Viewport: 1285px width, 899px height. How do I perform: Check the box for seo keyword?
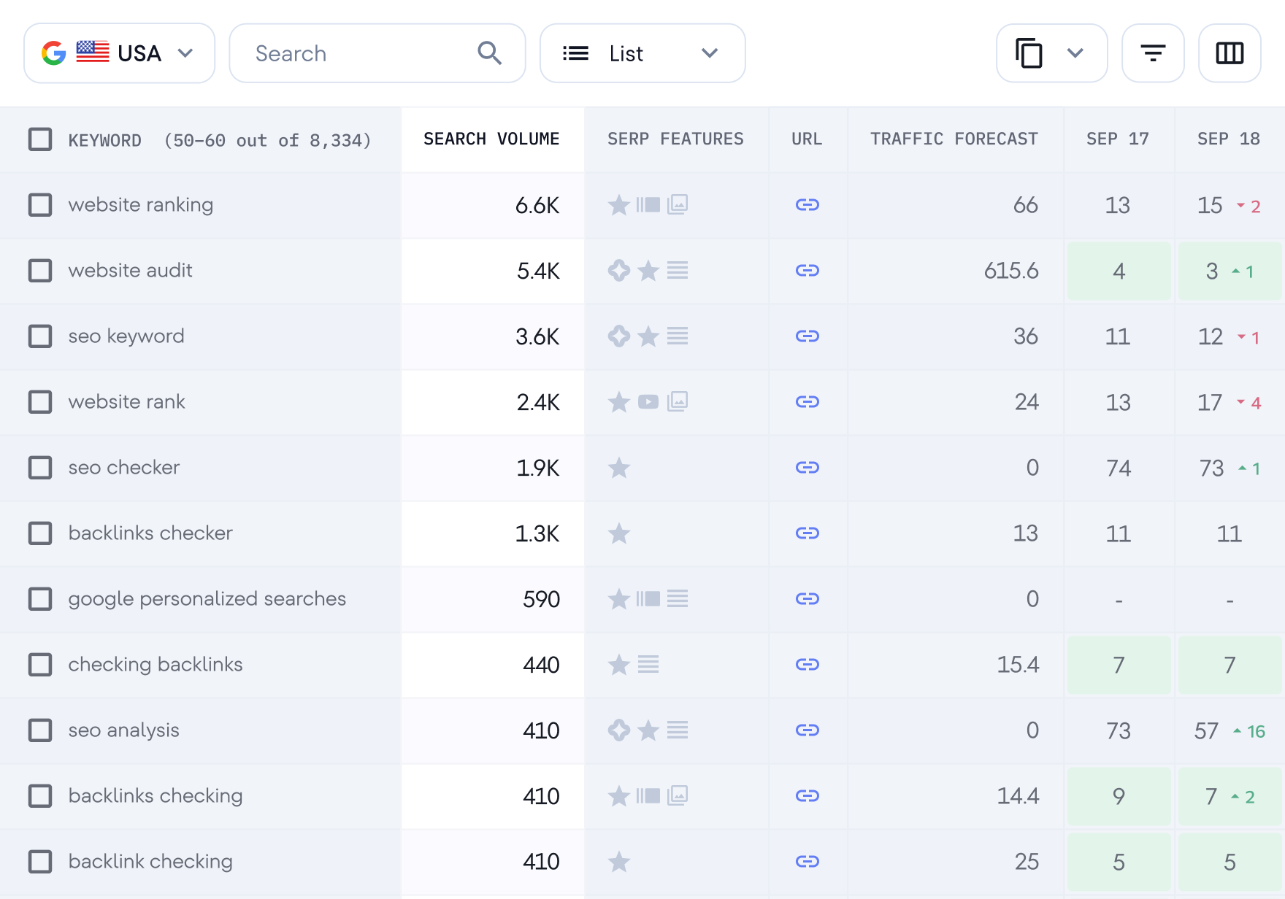coord(40,336)
